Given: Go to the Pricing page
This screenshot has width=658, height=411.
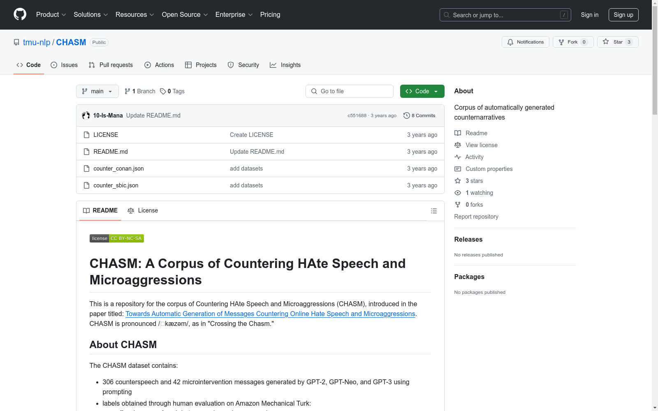Looking at the screenshot, I should click(x=270, y=14).
